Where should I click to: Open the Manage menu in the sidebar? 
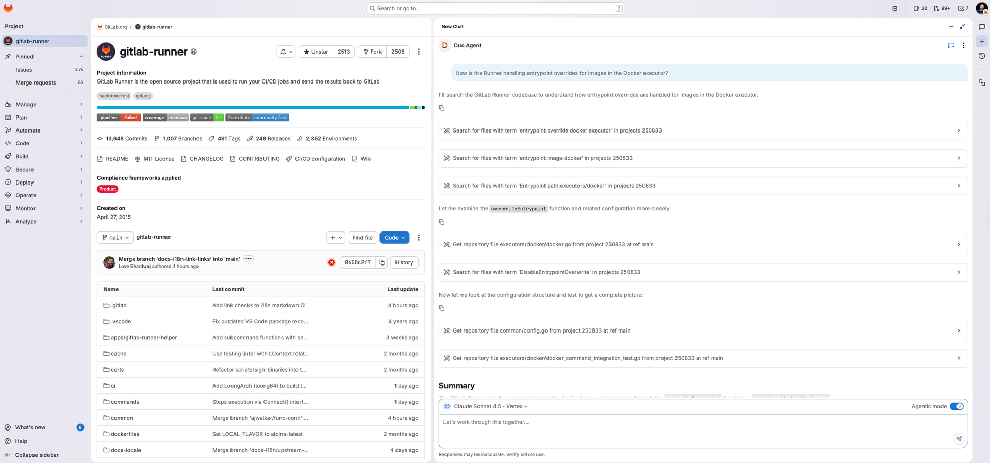[x=44, y=105]
